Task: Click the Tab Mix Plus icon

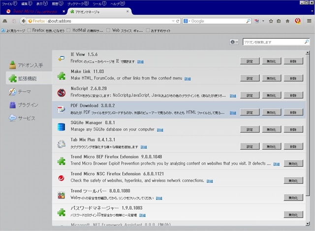Action: click(61, 144)
